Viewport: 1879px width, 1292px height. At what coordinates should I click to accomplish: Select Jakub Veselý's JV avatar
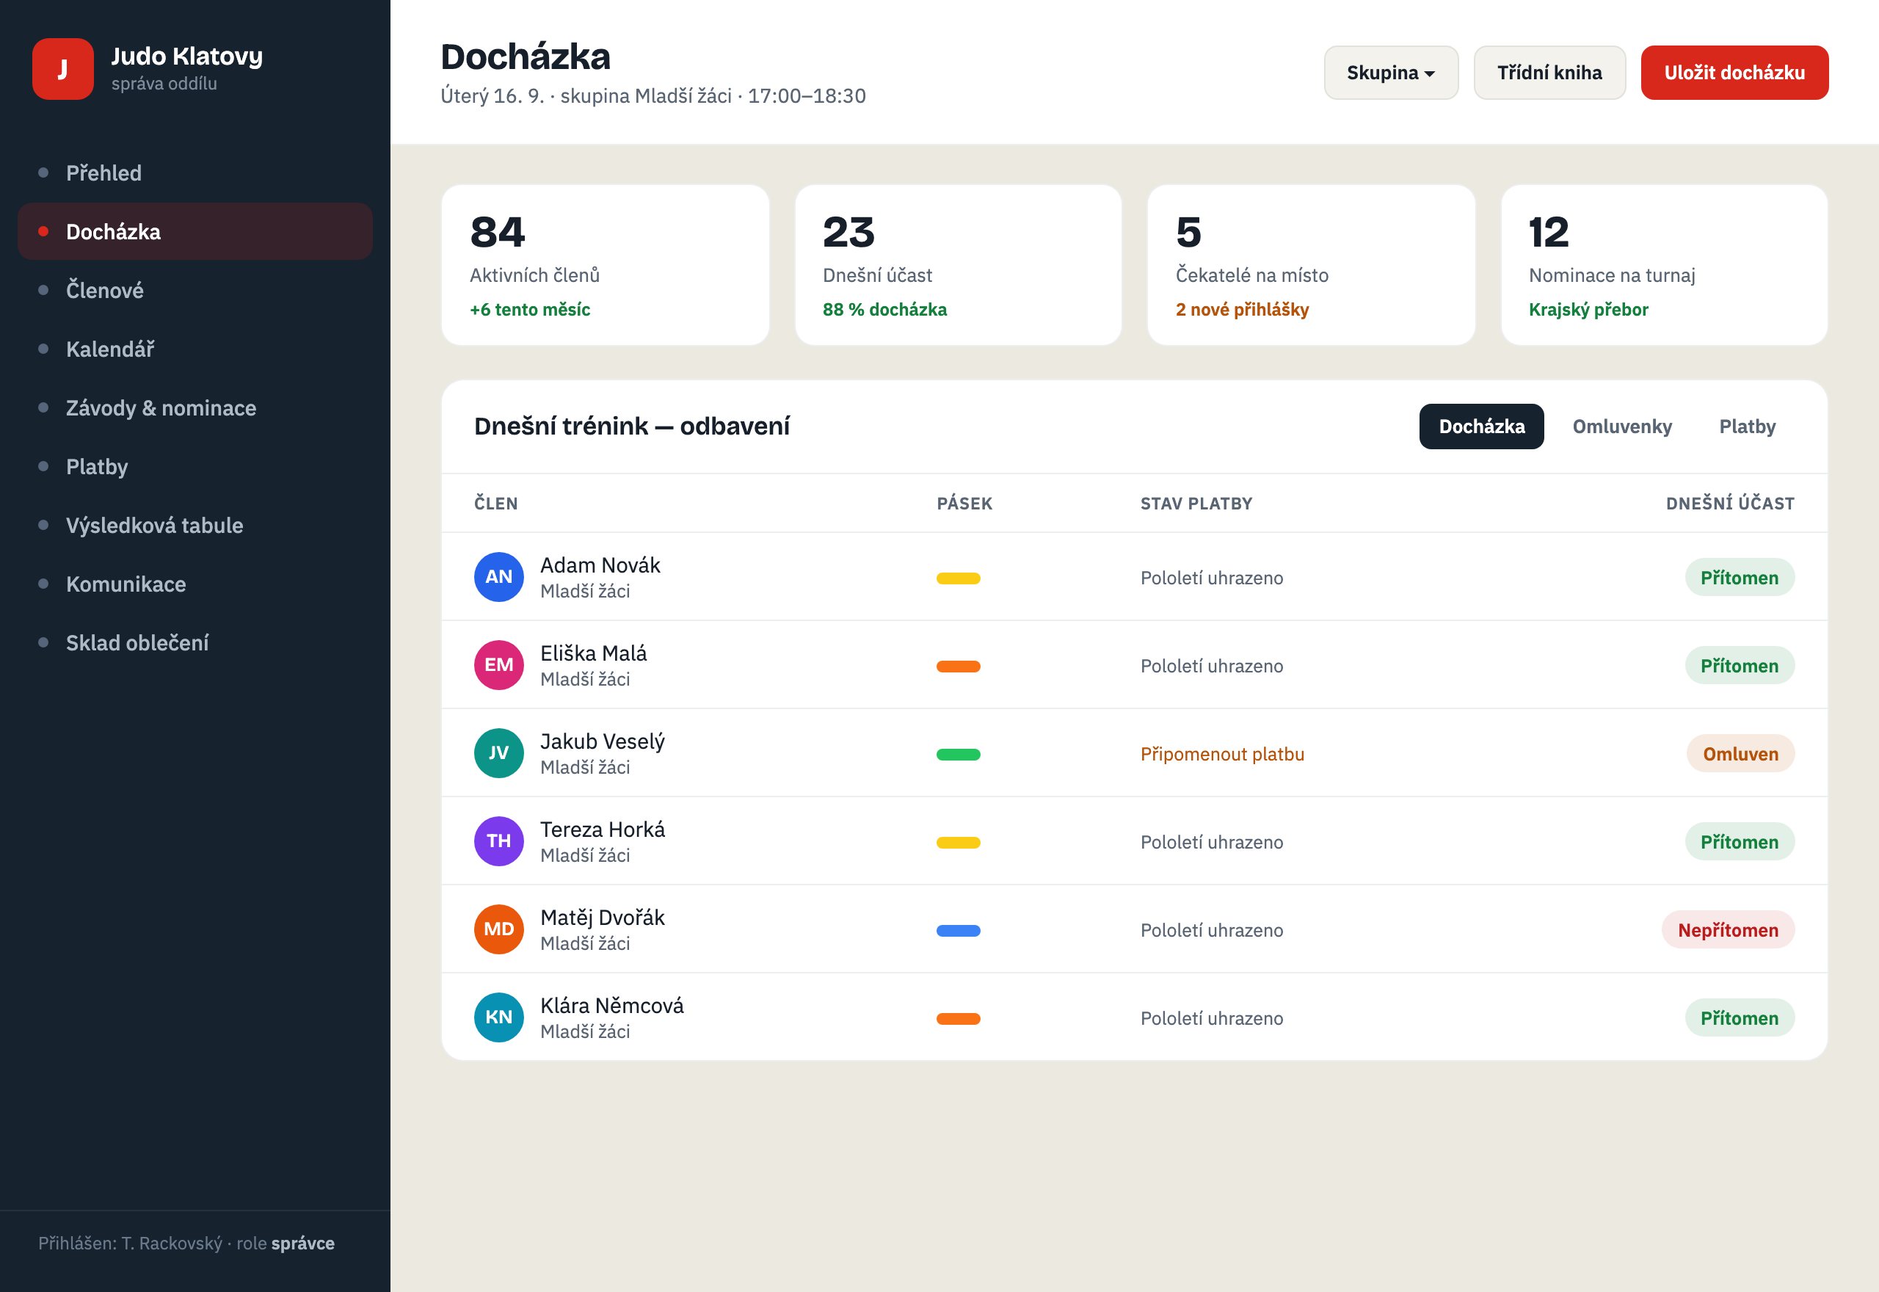(498, 753)
